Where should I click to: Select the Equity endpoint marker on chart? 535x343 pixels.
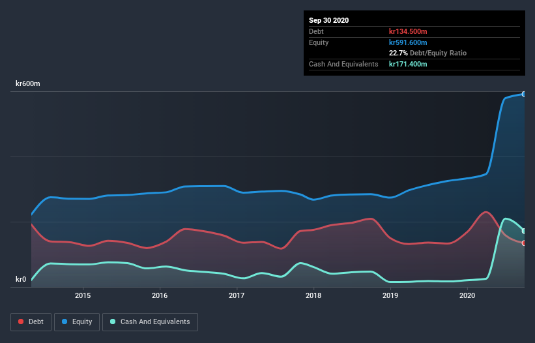[x=524, y=94]
